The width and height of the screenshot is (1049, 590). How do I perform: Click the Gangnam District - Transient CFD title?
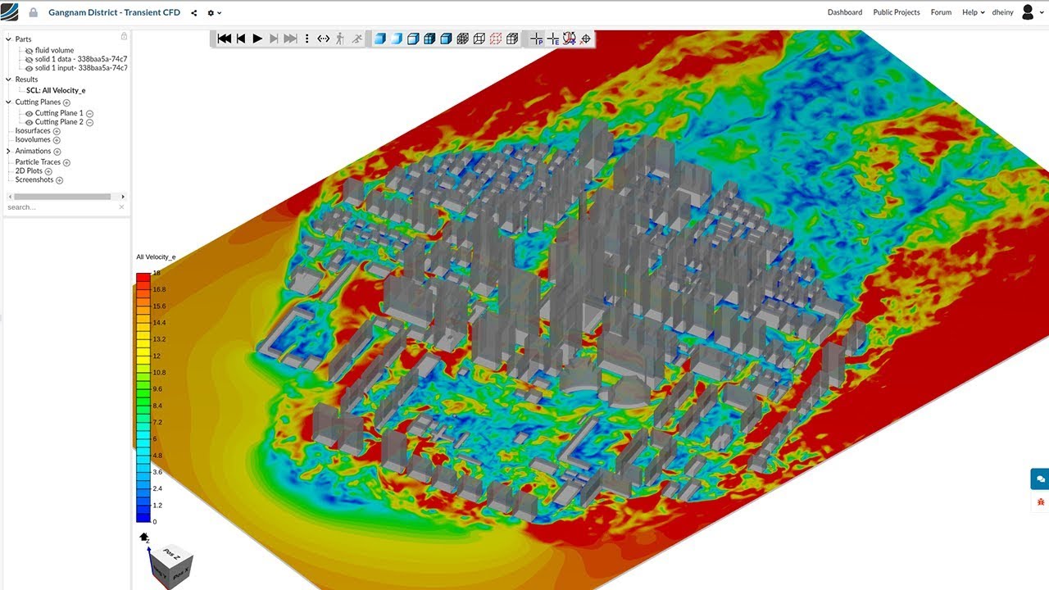pyautogui.click(x=114, y=12)
